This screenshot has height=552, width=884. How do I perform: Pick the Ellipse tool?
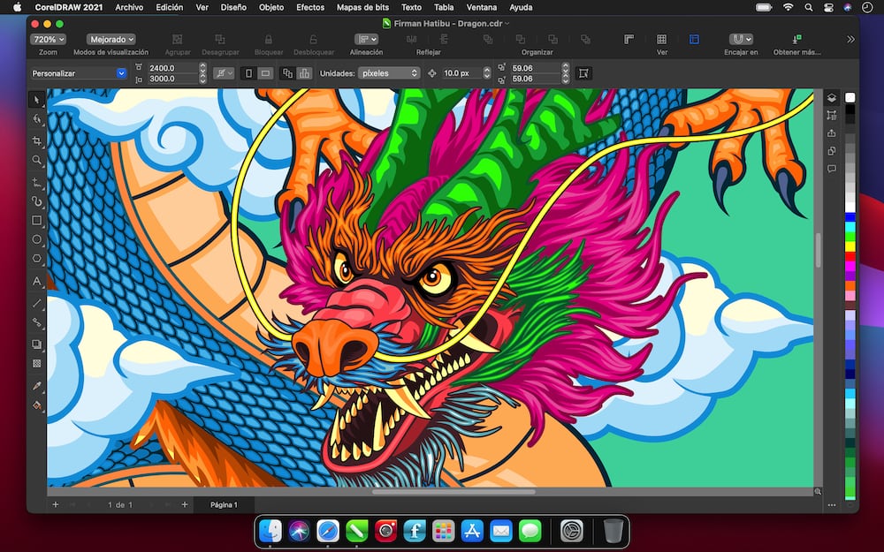click(x=37, y=240)
